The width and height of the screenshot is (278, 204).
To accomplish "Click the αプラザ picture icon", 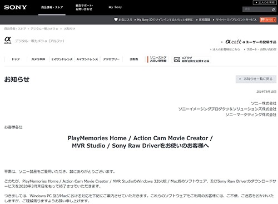I will click(x=177, y=59).
